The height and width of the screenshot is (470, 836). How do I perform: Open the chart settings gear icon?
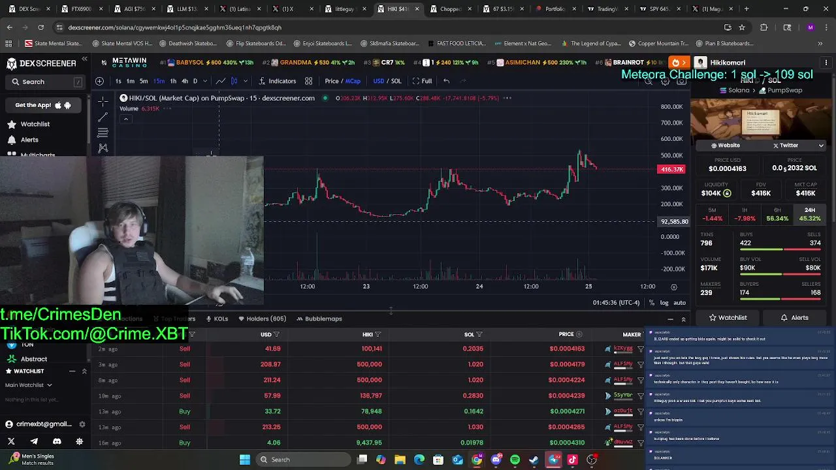click(665, 82)
